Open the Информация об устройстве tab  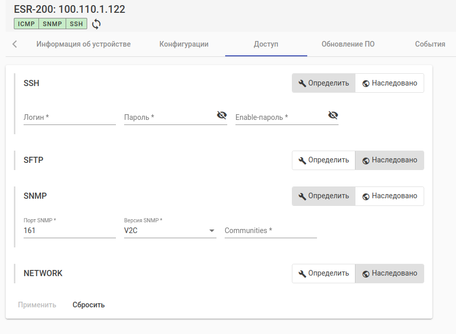coord(84,44)
